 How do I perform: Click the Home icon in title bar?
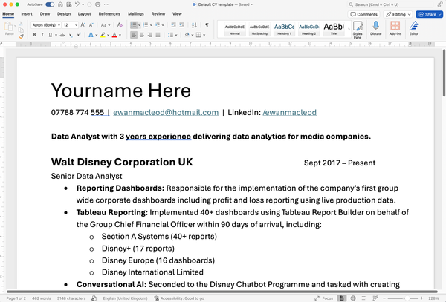pos(60,4)
